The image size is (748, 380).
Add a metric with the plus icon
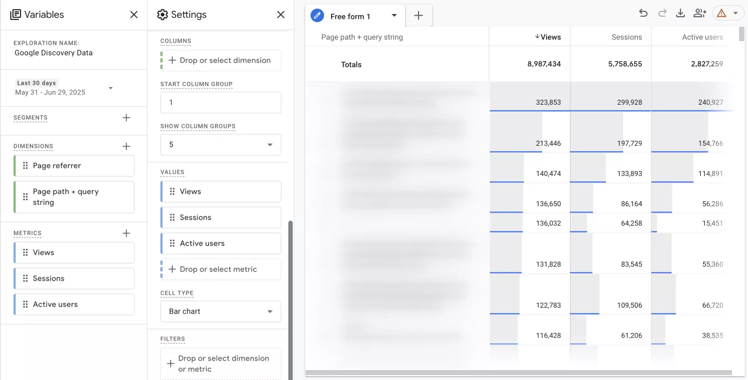[126, 233]
